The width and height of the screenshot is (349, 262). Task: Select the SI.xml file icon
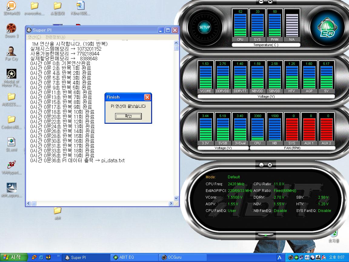click(11, 144)
